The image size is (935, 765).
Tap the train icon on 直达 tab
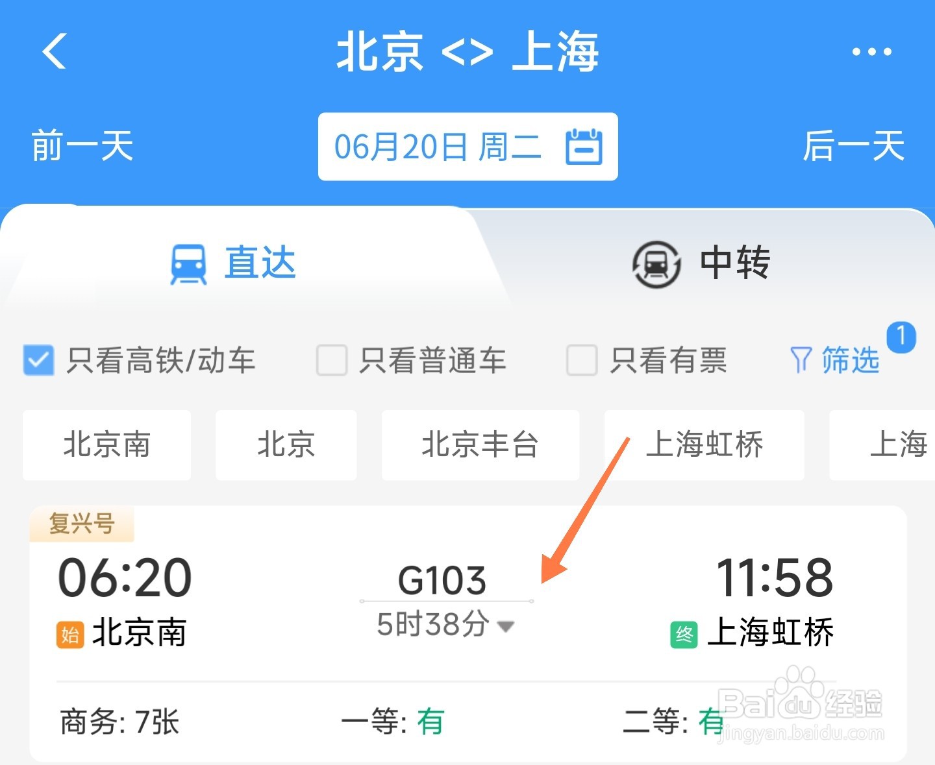[188, 264]
